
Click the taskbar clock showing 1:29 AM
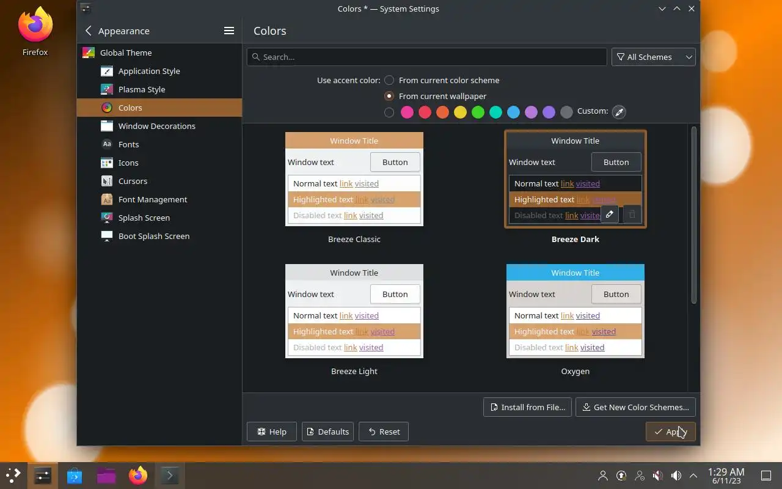[x=726, y=476]
